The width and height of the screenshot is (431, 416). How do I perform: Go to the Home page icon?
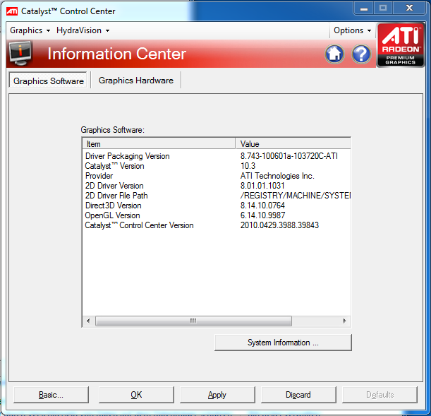(334, 54)
